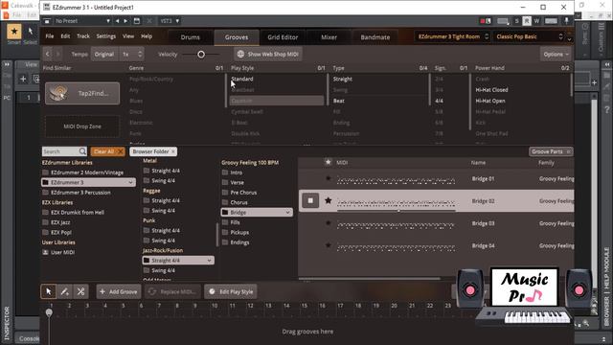Click the User MIDI library icon
The height and width of the screenshot is (345, 613).
coord(45,252)
